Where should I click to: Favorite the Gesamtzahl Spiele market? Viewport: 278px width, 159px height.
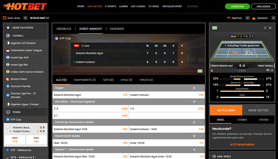(x=194, y=136)
